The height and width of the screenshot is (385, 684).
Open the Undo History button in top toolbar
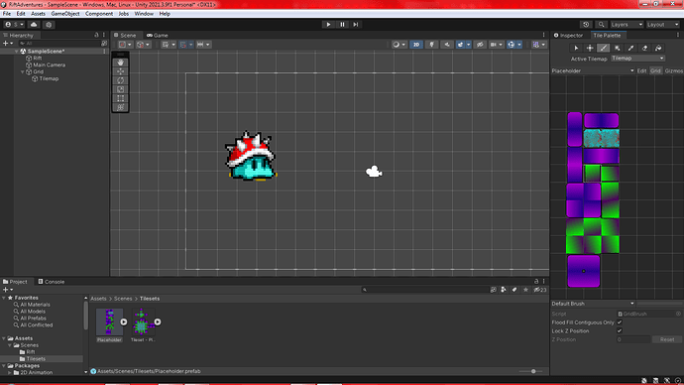point(586,25)
